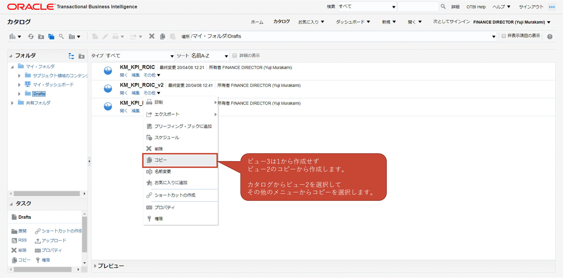Viewport: 563px width, 279px height.
Task: Collapse the タスク panel
Action: (11, 204)
